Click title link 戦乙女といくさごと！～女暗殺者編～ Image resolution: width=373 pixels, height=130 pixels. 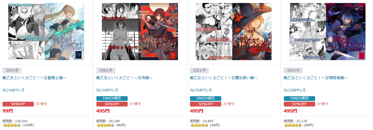click(316, 78)
